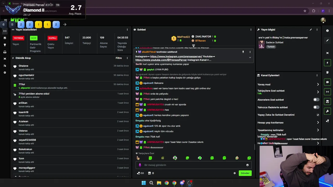Click the note document icon in right rail
The width and height of the screenshot is (333, 187).
(x=327, y=72)
